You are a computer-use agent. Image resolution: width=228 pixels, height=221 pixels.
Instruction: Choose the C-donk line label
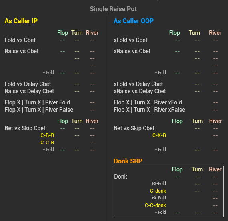click(x=158, y=191)
